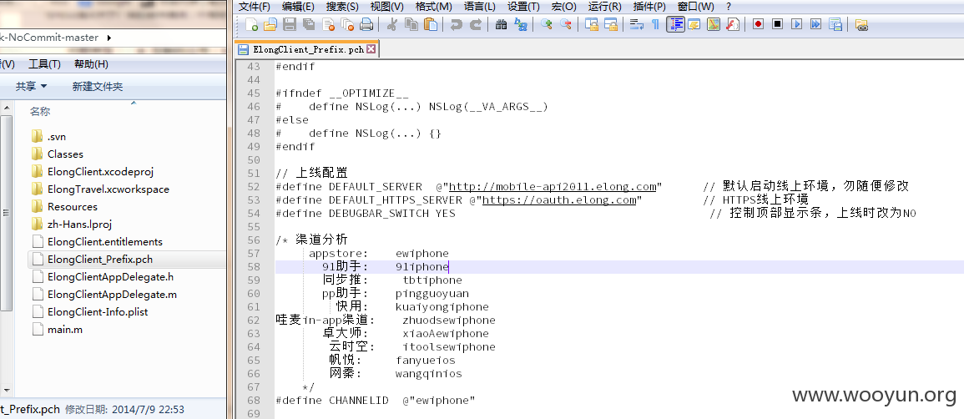
Task: Open the 插件(P) menu
Action: click(649, 6)
